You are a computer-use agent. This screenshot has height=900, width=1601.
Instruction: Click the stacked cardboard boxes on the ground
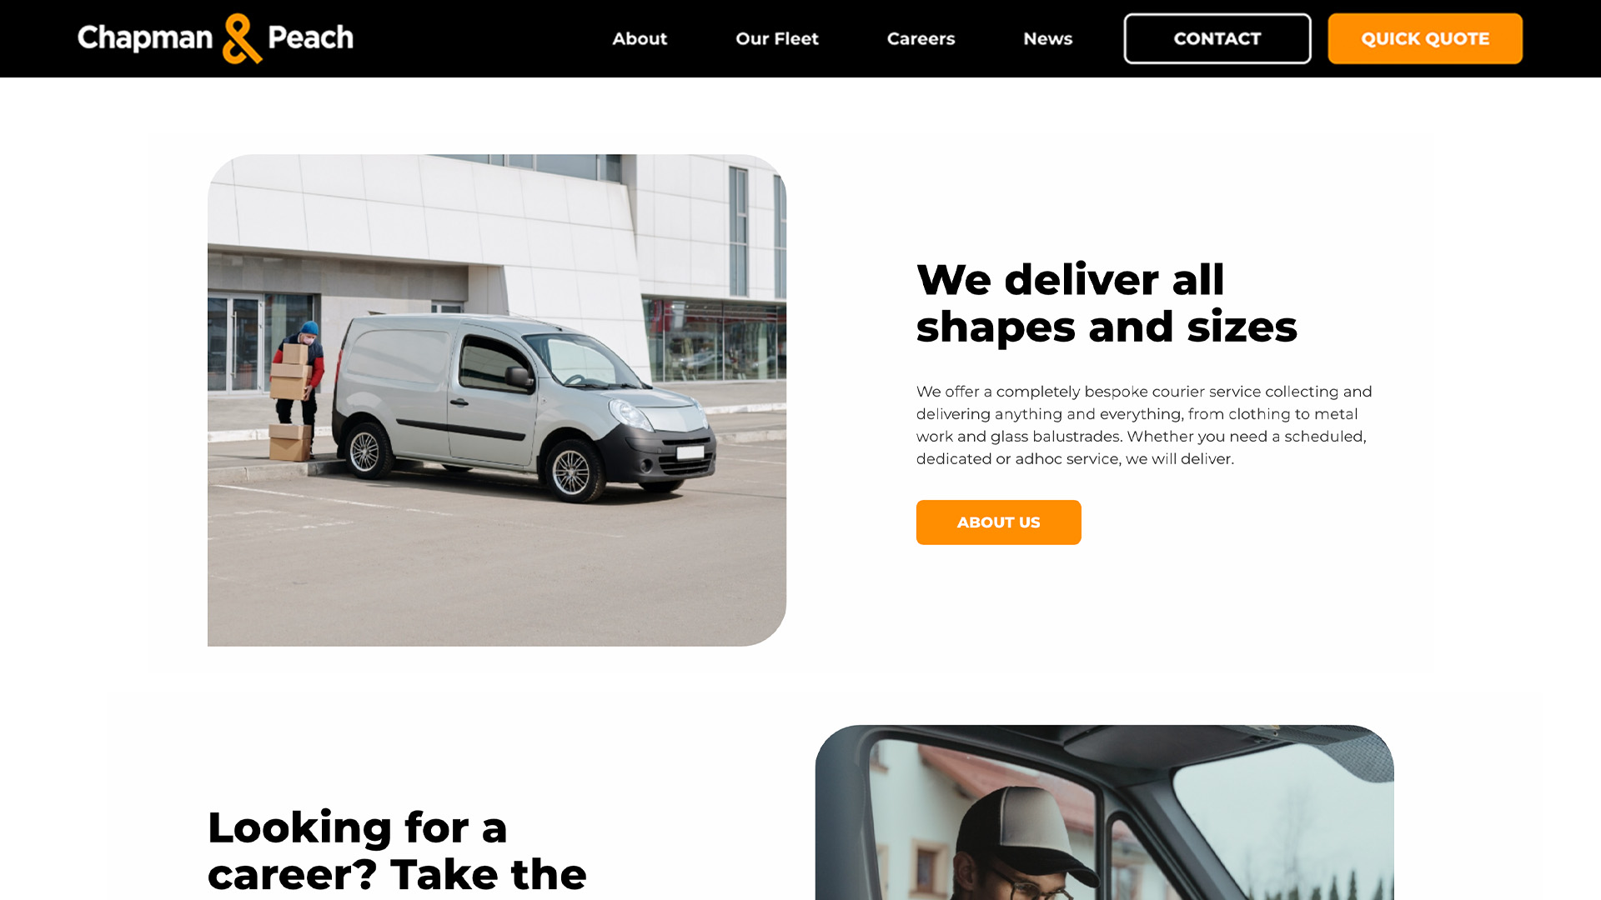tap(289, 442)
